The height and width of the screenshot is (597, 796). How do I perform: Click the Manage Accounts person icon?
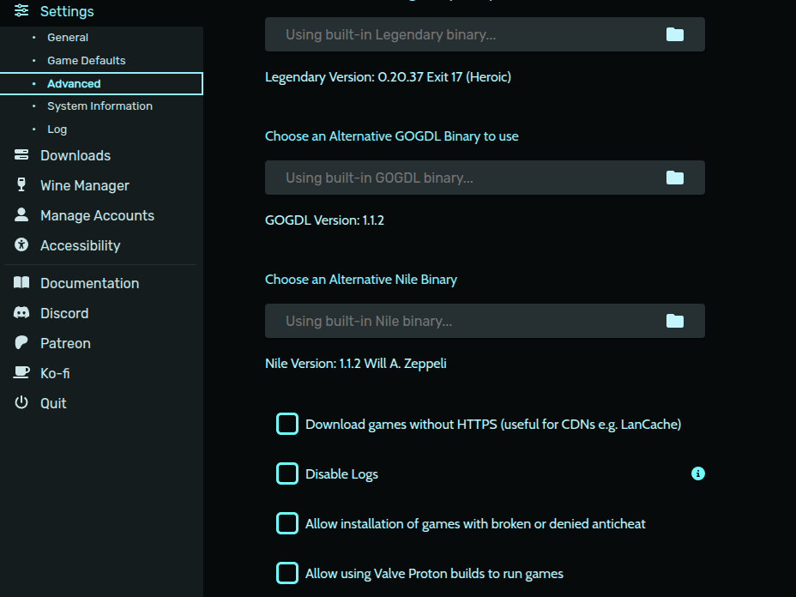[21, 215]
